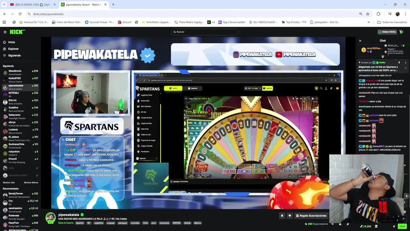Viewport: 410px width, 231px height.
Task: Collapse the chat panel icon
Action: (360, 41)
